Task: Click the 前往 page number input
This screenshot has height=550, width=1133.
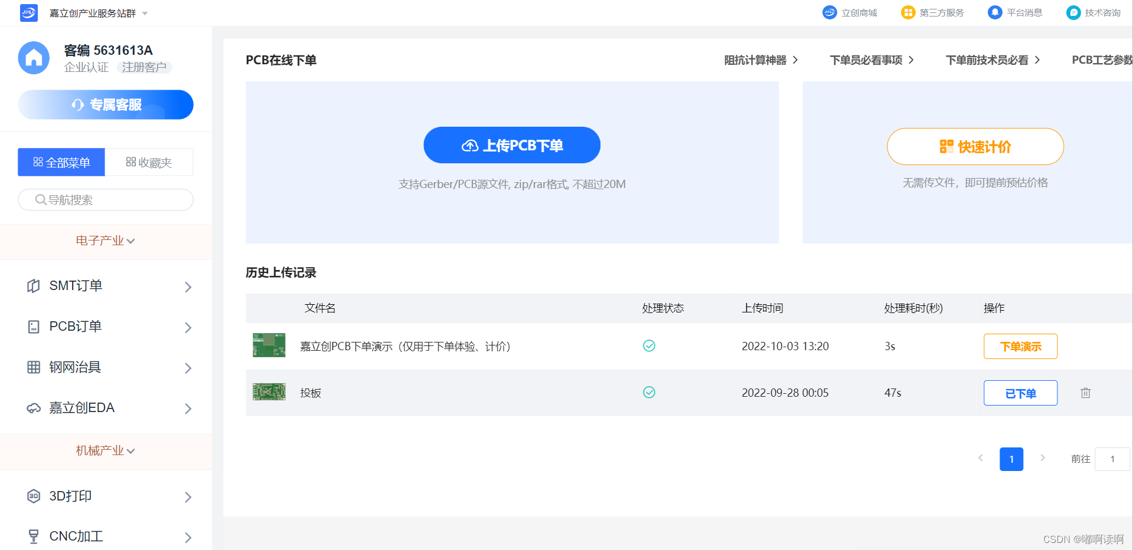Action: click(x=1112, y=459)
